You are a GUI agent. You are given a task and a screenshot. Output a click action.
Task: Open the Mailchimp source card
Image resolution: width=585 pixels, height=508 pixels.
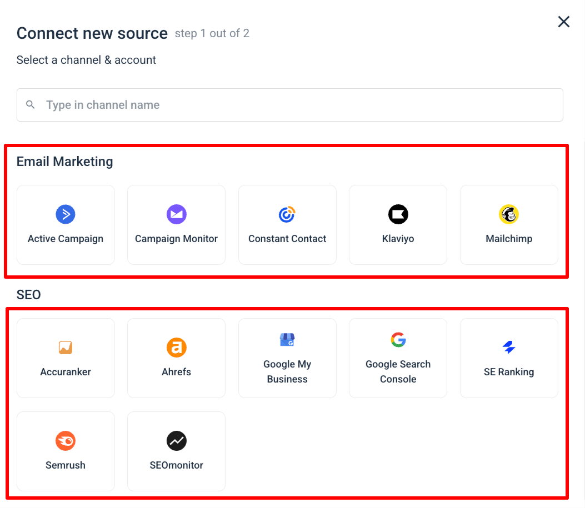[x=509, y=225]
